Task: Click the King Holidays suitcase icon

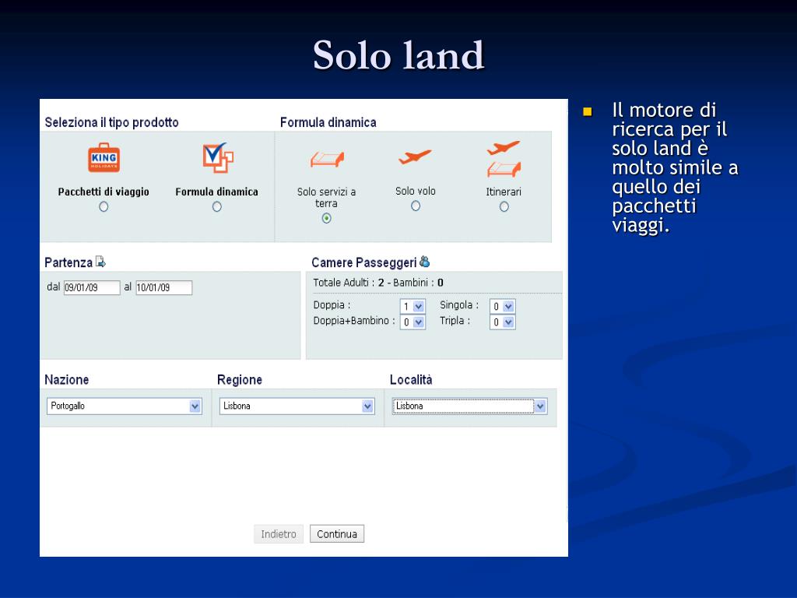Action: [104, 157]
